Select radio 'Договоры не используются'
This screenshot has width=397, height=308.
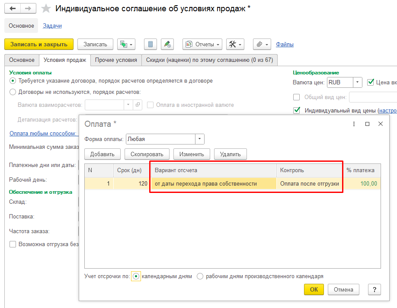tap(13, 92)
